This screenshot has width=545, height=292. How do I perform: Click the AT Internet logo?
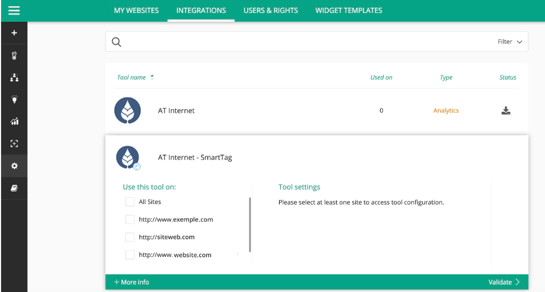pos(128,110)
